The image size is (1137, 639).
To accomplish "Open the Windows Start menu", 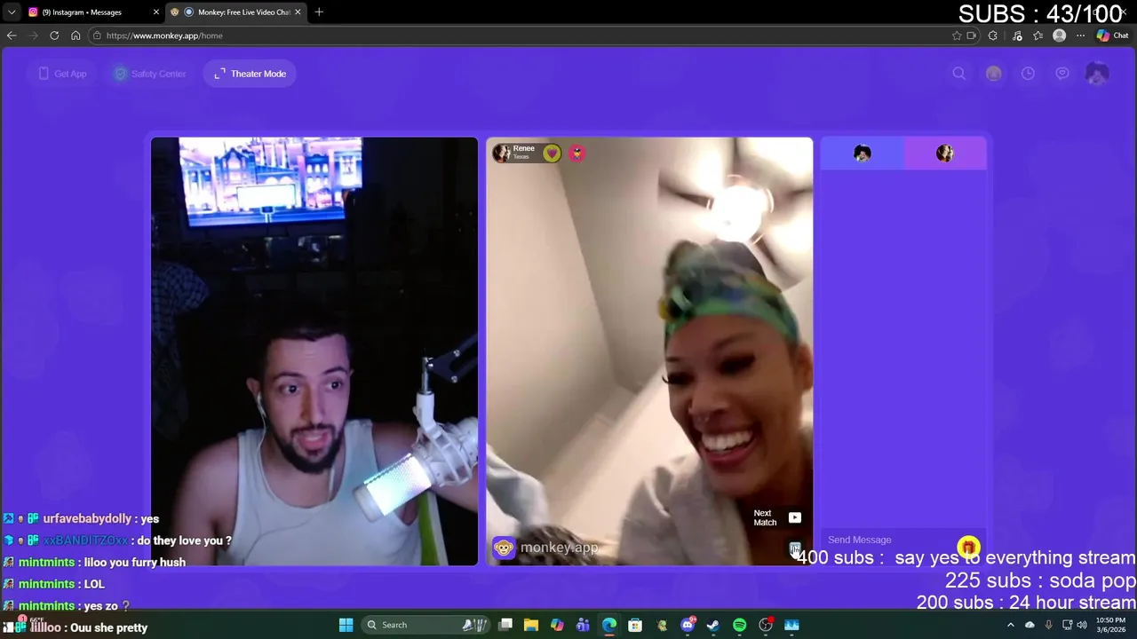I will [x=346, y=625].
